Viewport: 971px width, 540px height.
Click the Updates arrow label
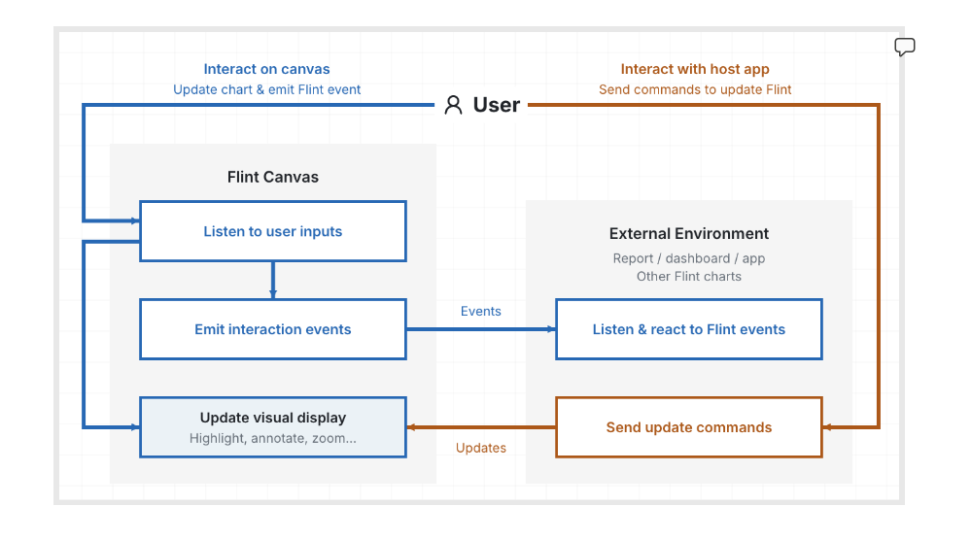480,448
